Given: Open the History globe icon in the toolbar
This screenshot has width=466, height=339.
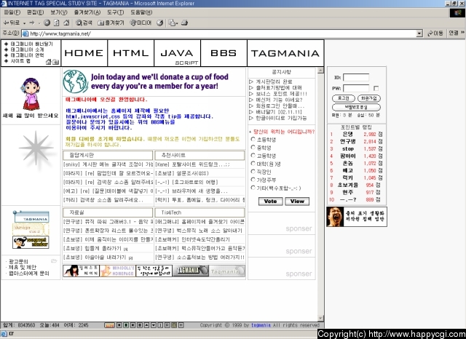Looking at the screenshot, I should (x=160, y=23).
